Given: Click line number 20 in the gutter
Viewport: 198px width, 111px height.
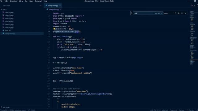Looking at the screenshot, I should point(49,63).
